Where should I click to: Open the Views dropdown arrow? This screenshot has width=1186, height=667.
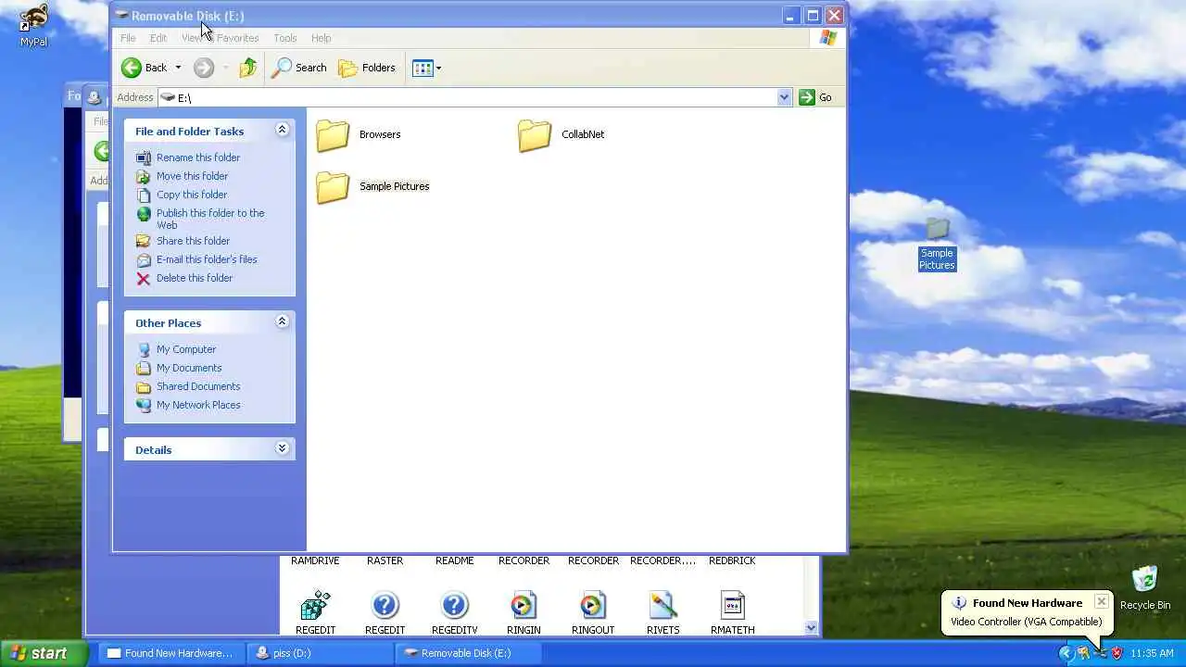(x=438, y=68)
